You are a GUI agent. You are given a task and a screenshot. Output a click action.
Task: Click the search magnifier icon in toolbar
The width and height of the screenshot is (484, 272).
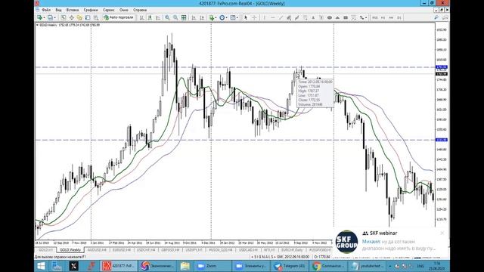[x=436, y=17]
